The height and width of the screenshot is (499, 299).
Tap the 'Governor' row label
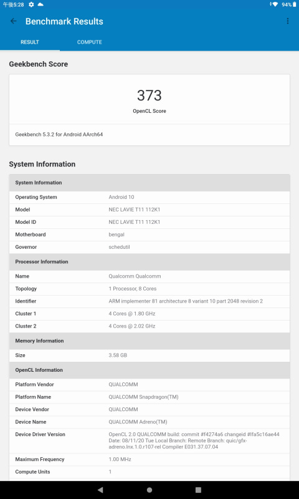[x=26, y=247]
